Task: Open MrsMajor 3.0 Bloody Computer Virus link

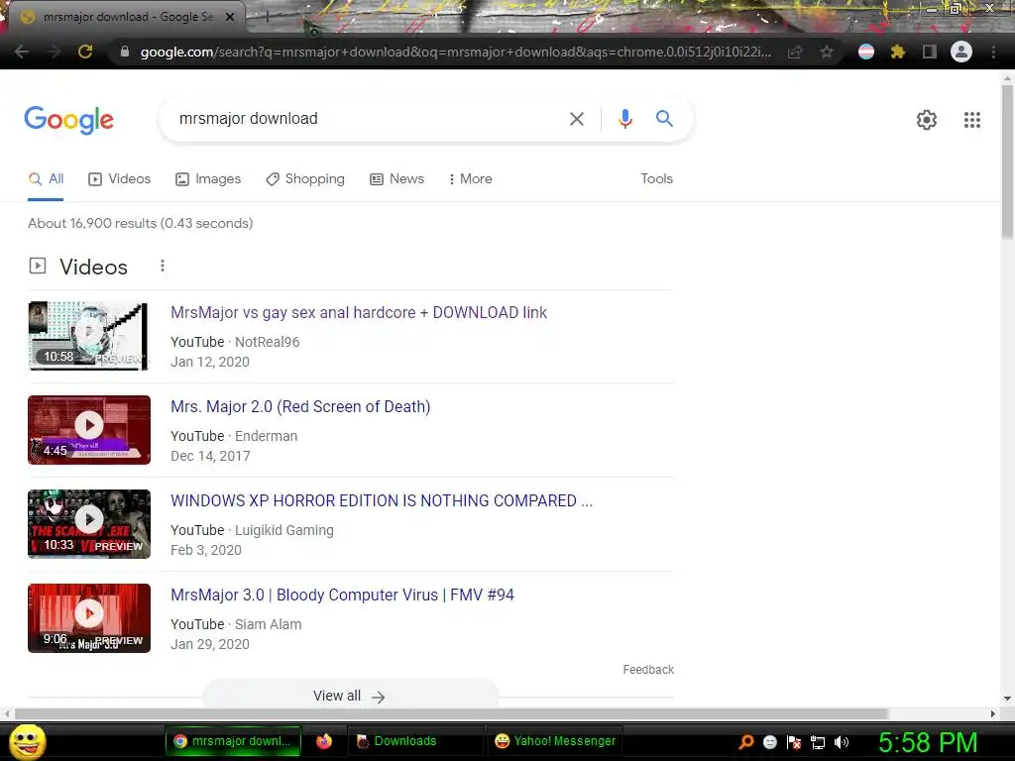Action: [342, 595]
